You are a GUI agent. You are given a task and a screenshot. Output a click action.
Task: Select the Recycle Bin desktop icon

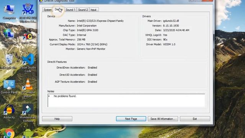pos(9,61)
